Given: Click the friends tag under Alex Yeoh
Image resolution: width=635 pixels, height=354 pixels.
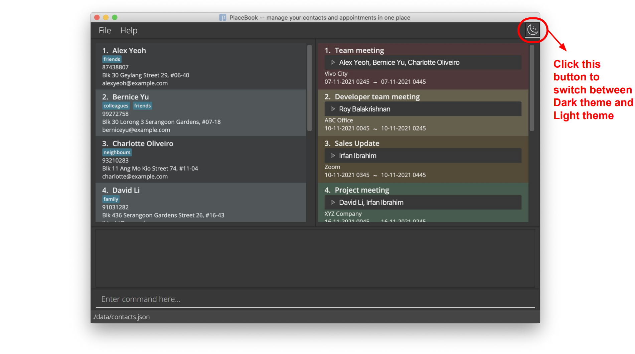Looking at the screenshot, I should coord(112,59).
